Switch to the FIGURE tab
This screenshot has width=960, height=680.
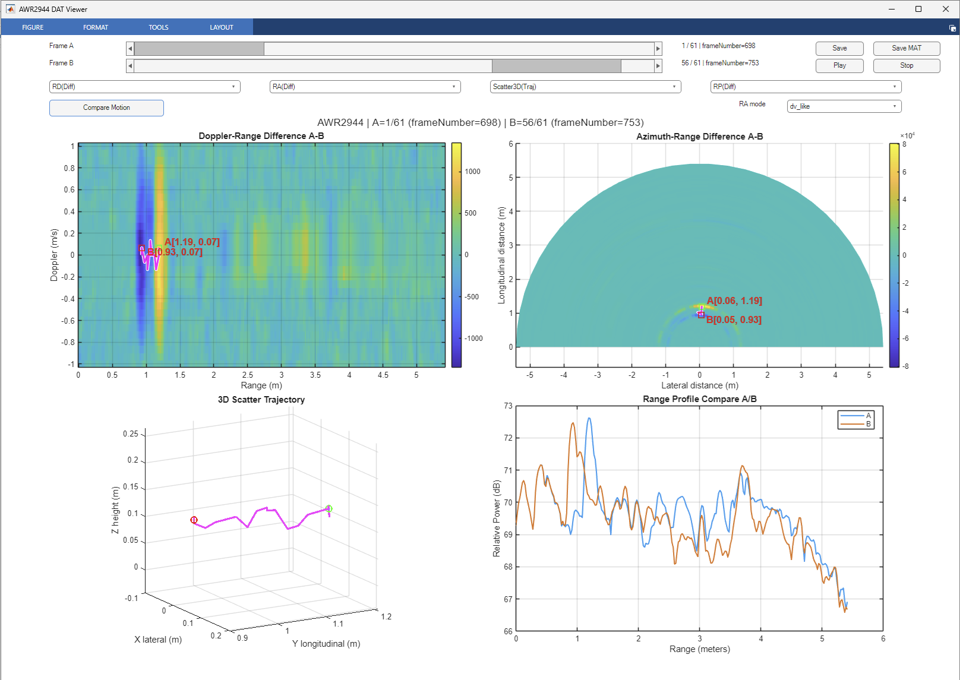click(x=33, y=27)
